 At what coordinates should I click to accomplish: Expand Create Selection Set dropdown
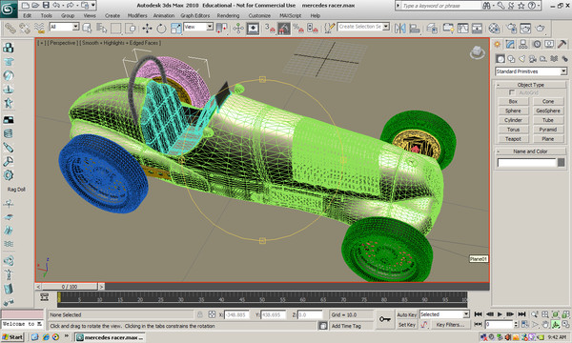click(x=386, y=27)
